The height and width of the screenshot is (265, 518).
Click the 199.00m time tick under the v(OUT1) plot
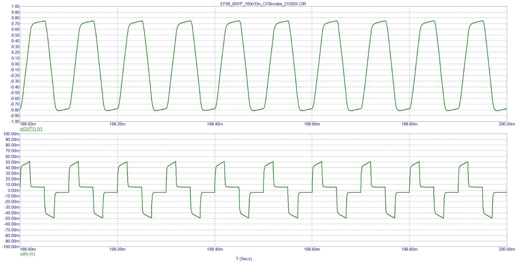(28, 124)
